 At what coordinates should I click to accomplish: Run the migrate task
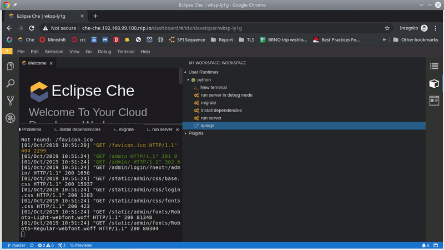click(205, 103)
